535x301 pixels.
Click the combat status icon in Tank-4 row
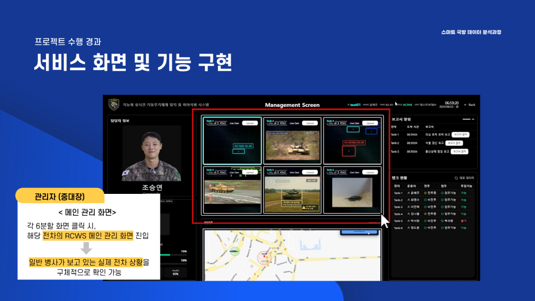click(x=425, y=214)
